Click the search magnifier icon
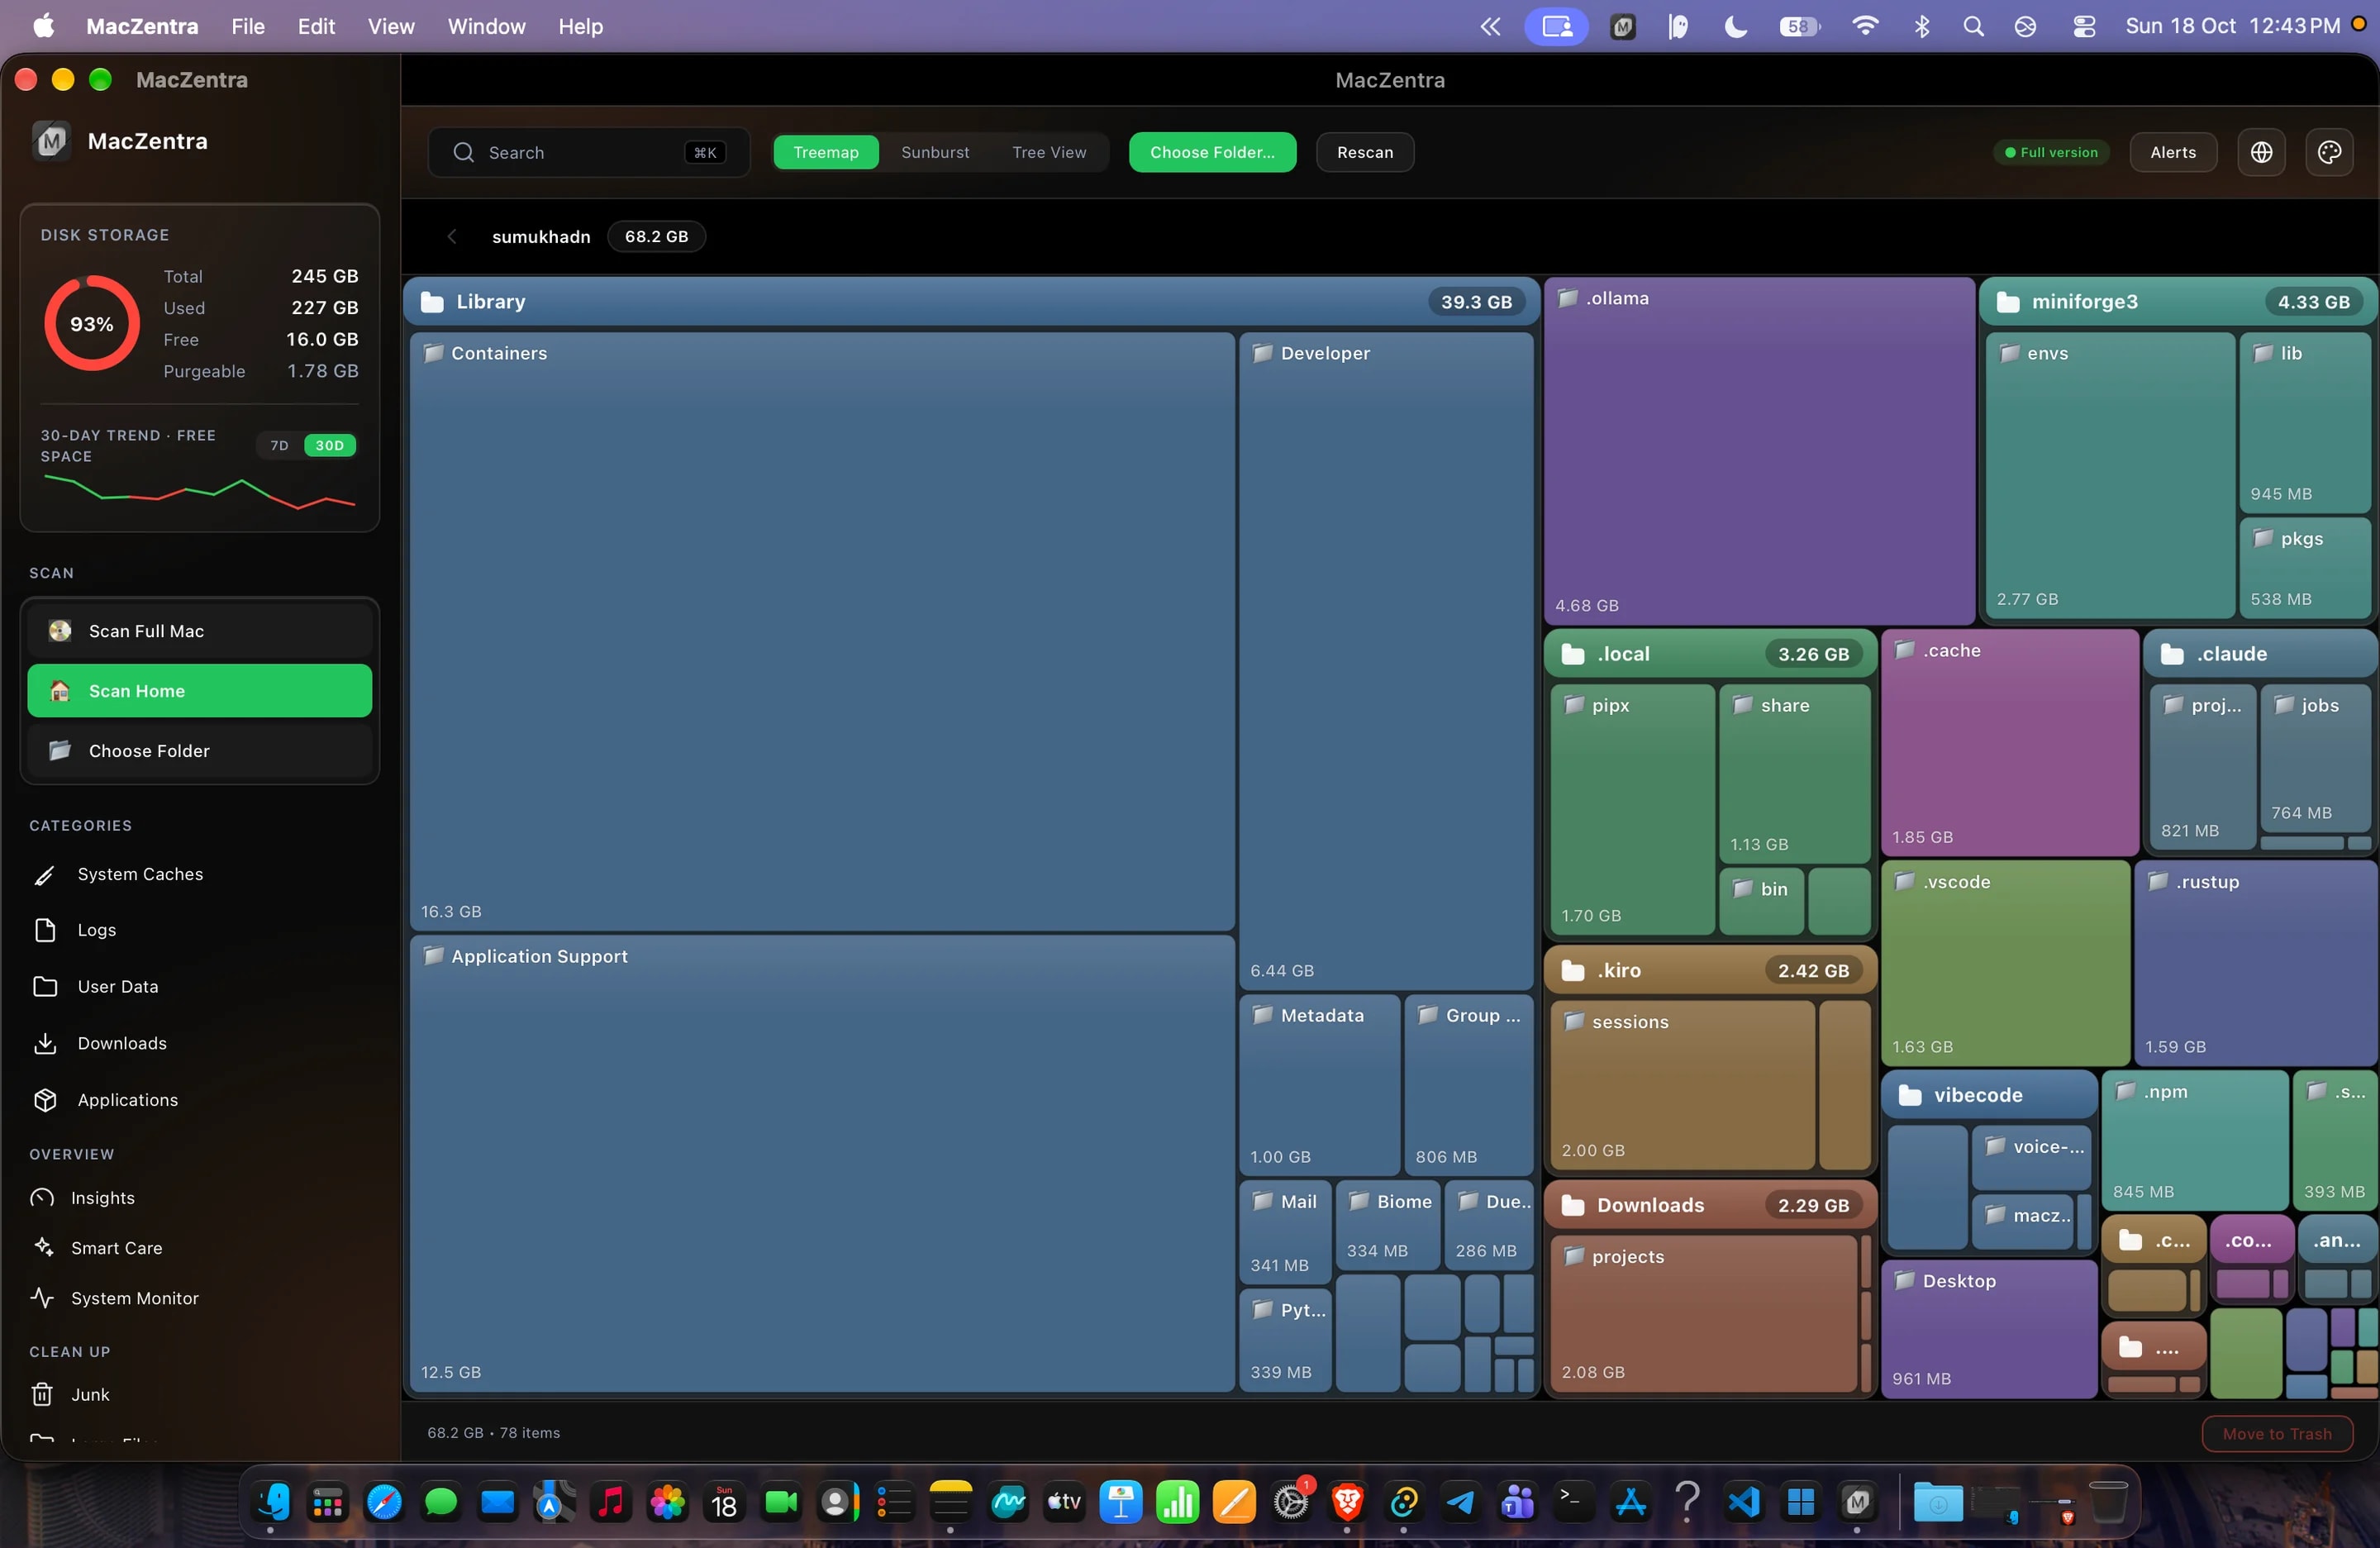This screenshot has width=2380, height=1548. [463, 152]
